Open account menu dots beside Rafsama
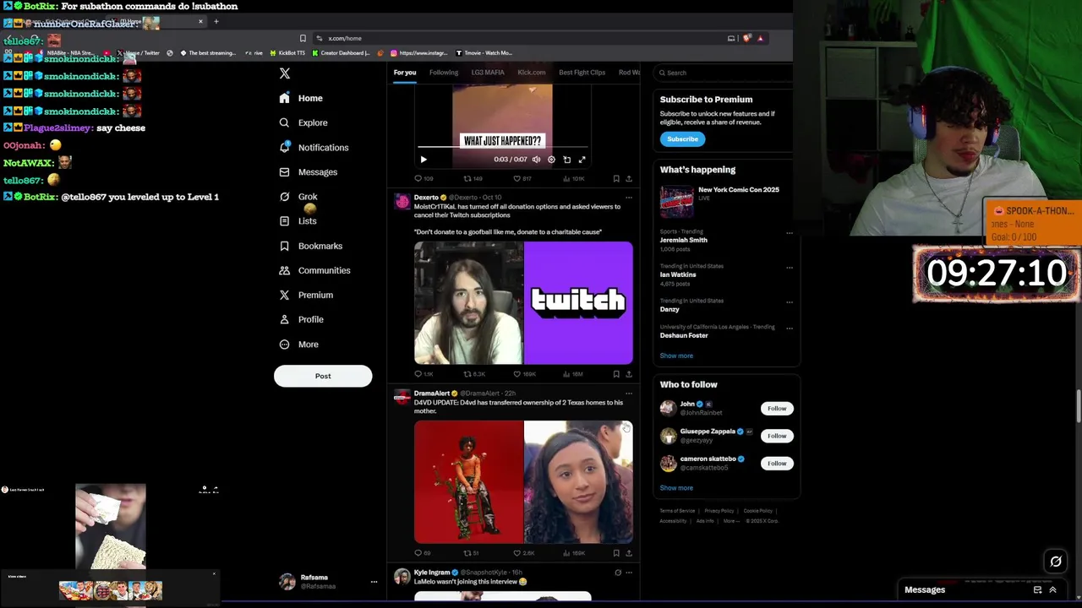The height and width of the screenshot is (608, 1082). click(x=374, y=582)
